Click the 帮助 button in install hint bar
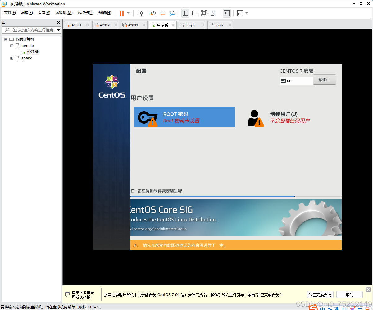Viewport: 373px width, 310px height. pyautogui.click(x=349, y=295)
